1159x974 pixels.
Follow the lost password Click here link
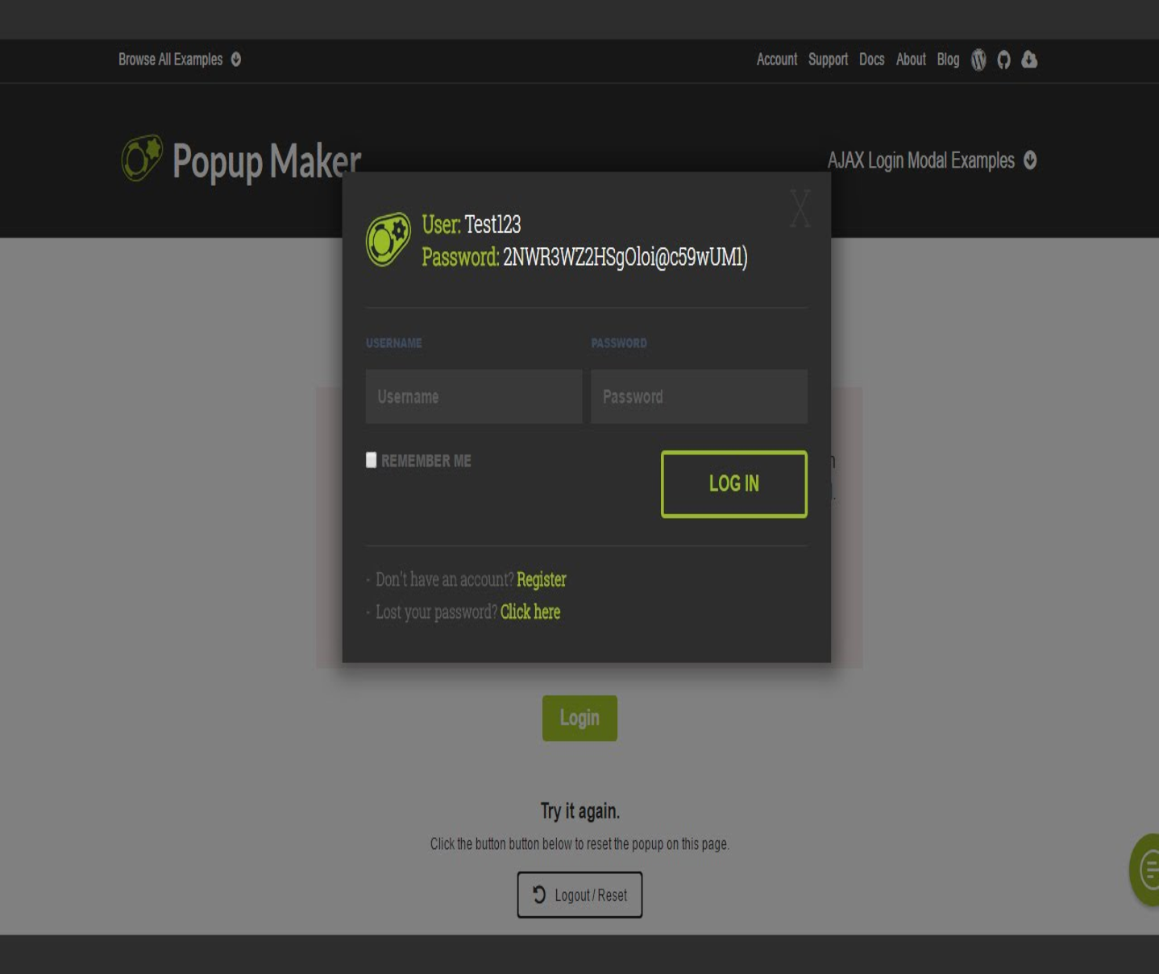pos(530,612)
